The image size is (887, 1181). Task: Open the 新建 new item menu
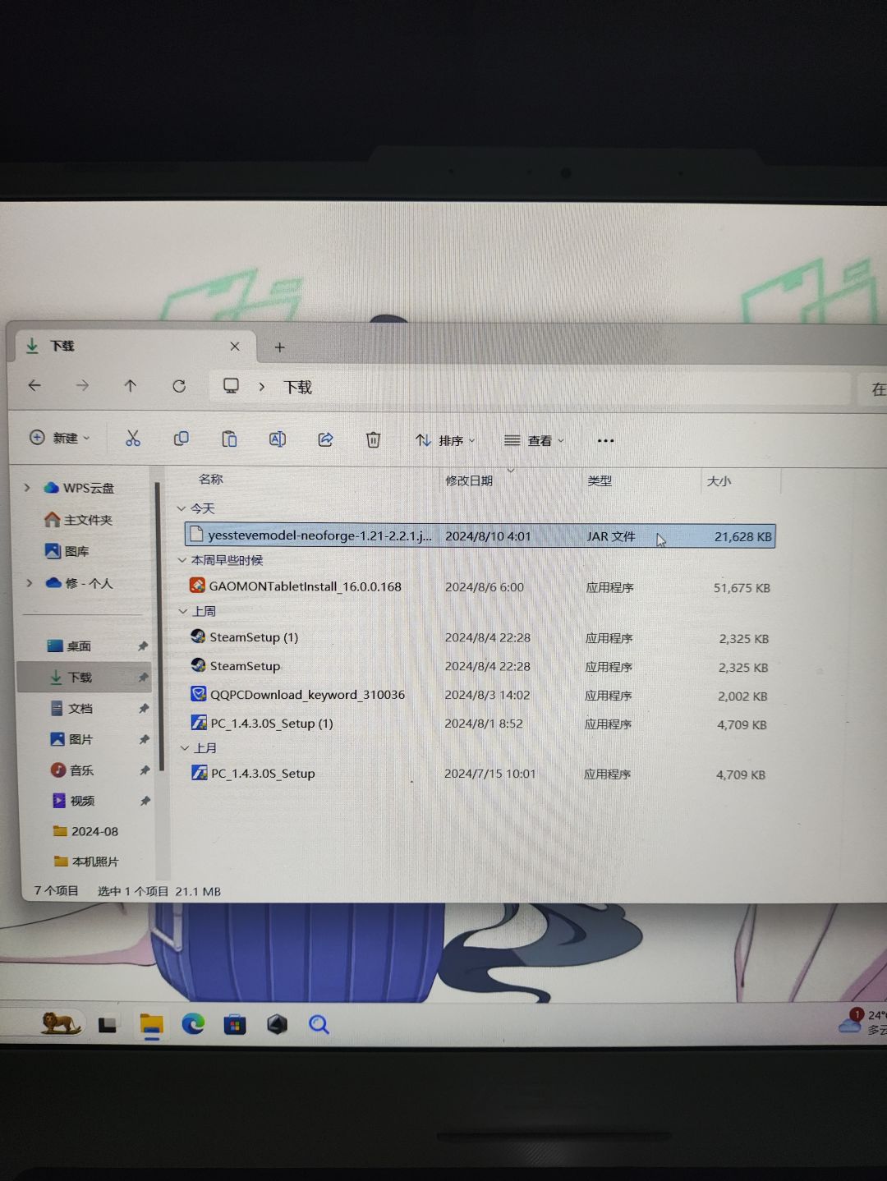[59, 438]
